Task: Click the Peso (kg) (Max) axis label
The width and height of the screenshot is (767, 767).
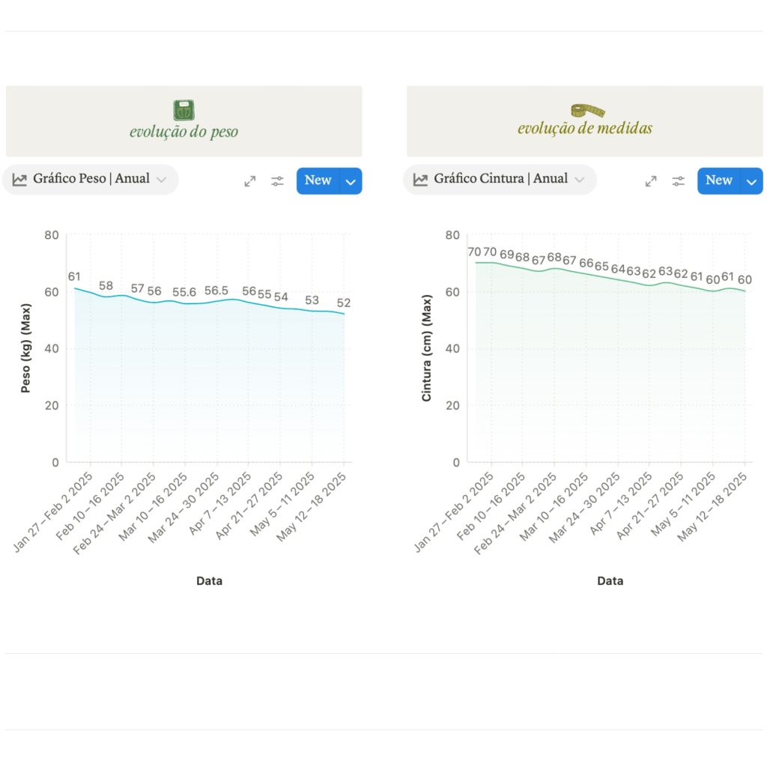Action: (x=26, y=348)
